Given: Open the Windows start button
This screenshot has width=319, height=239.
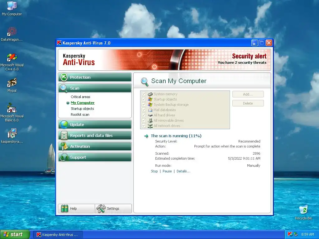Looking at the screenshot, I should (x=15, y=234).
